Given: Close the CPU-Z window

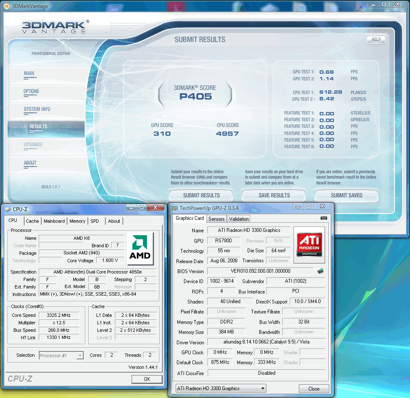Looking at the screenshot, I should coord(155,207).
